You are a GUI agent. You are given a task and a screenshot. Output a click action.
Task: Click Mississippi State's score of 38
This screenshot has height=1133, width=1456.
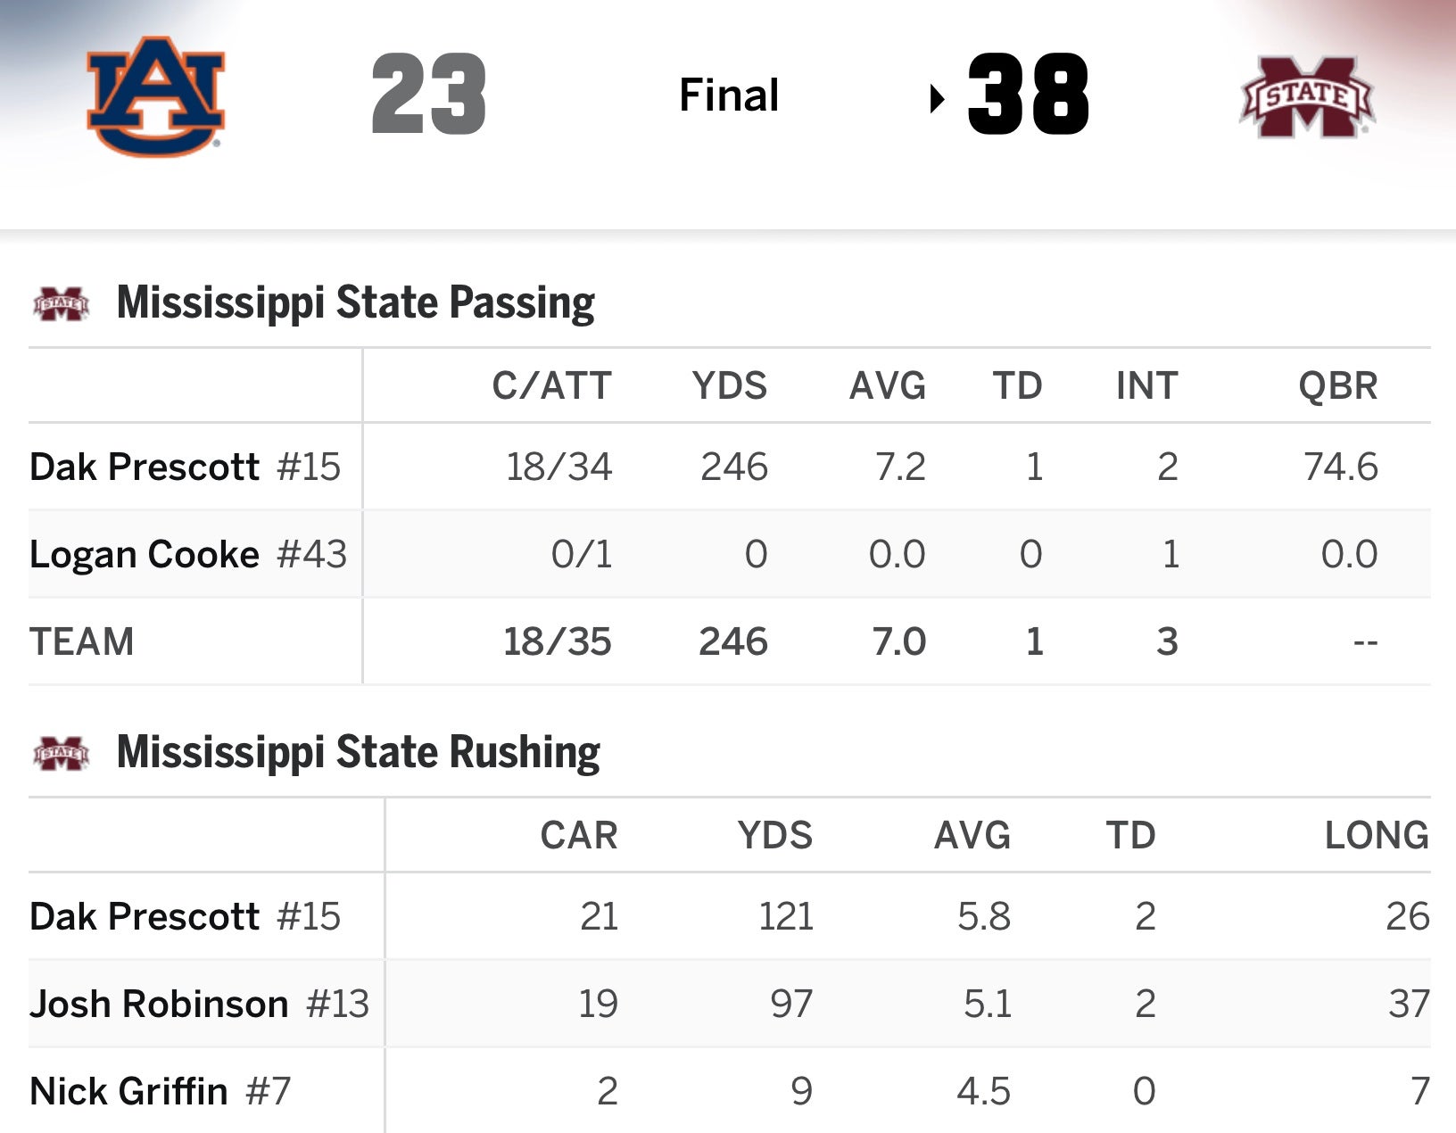pyautogui.click(x=1028, y=95)
